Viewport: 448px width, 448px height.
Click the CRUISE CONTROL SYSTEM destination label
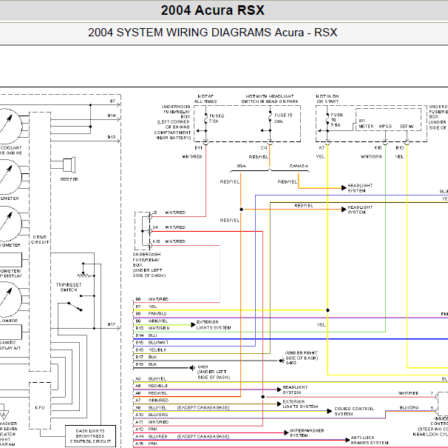click(x=354, y=412)
